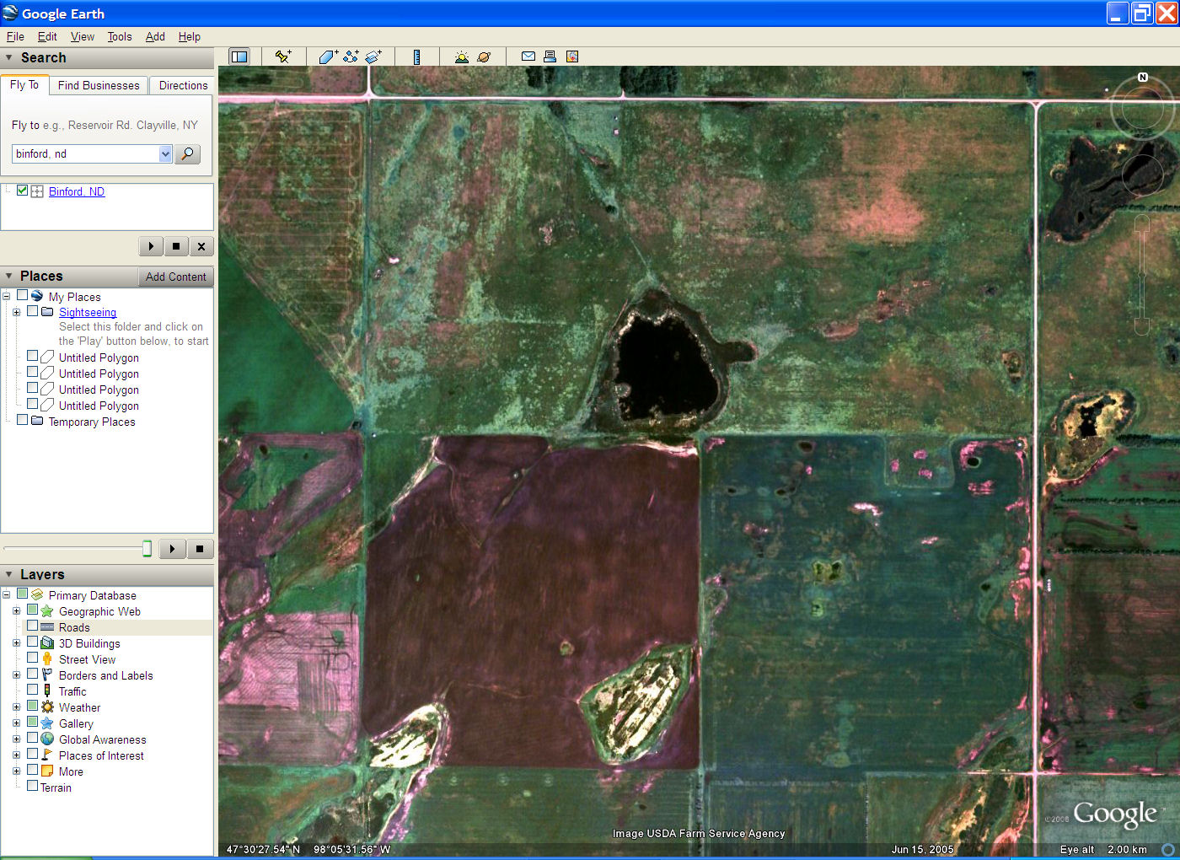
Task: Enable the Roads layer checkbox
Action: (32, 626)
